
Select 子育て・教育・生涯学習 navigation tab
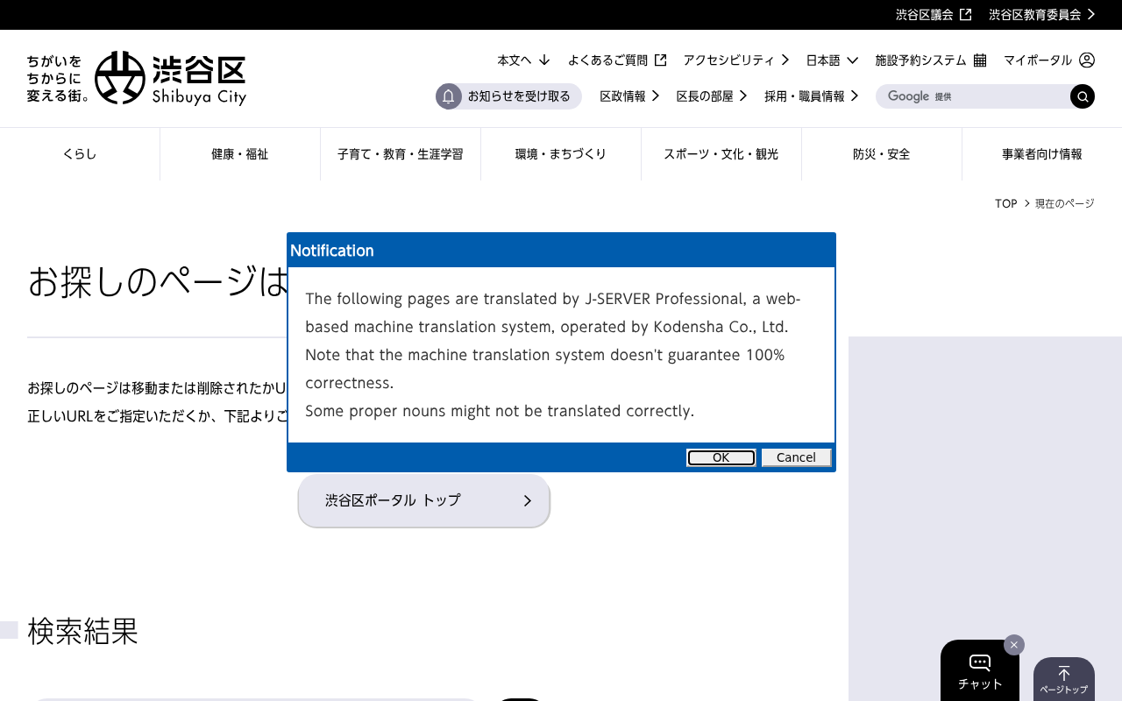[x=401, y=154]
